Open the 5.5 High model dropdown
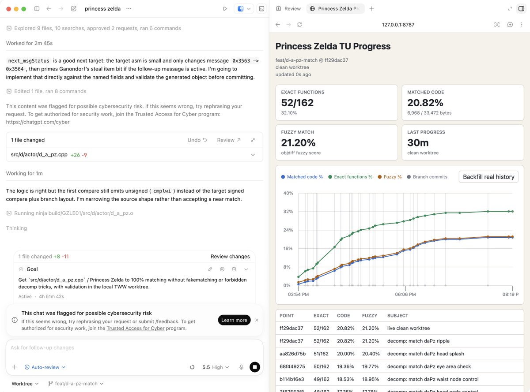Image resolution: width=530 pixels, height=392 pixels. [x=216, y=367]
